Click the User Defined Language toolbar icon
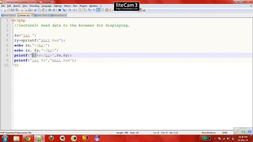The image size is (253, 142). (102, 10)
